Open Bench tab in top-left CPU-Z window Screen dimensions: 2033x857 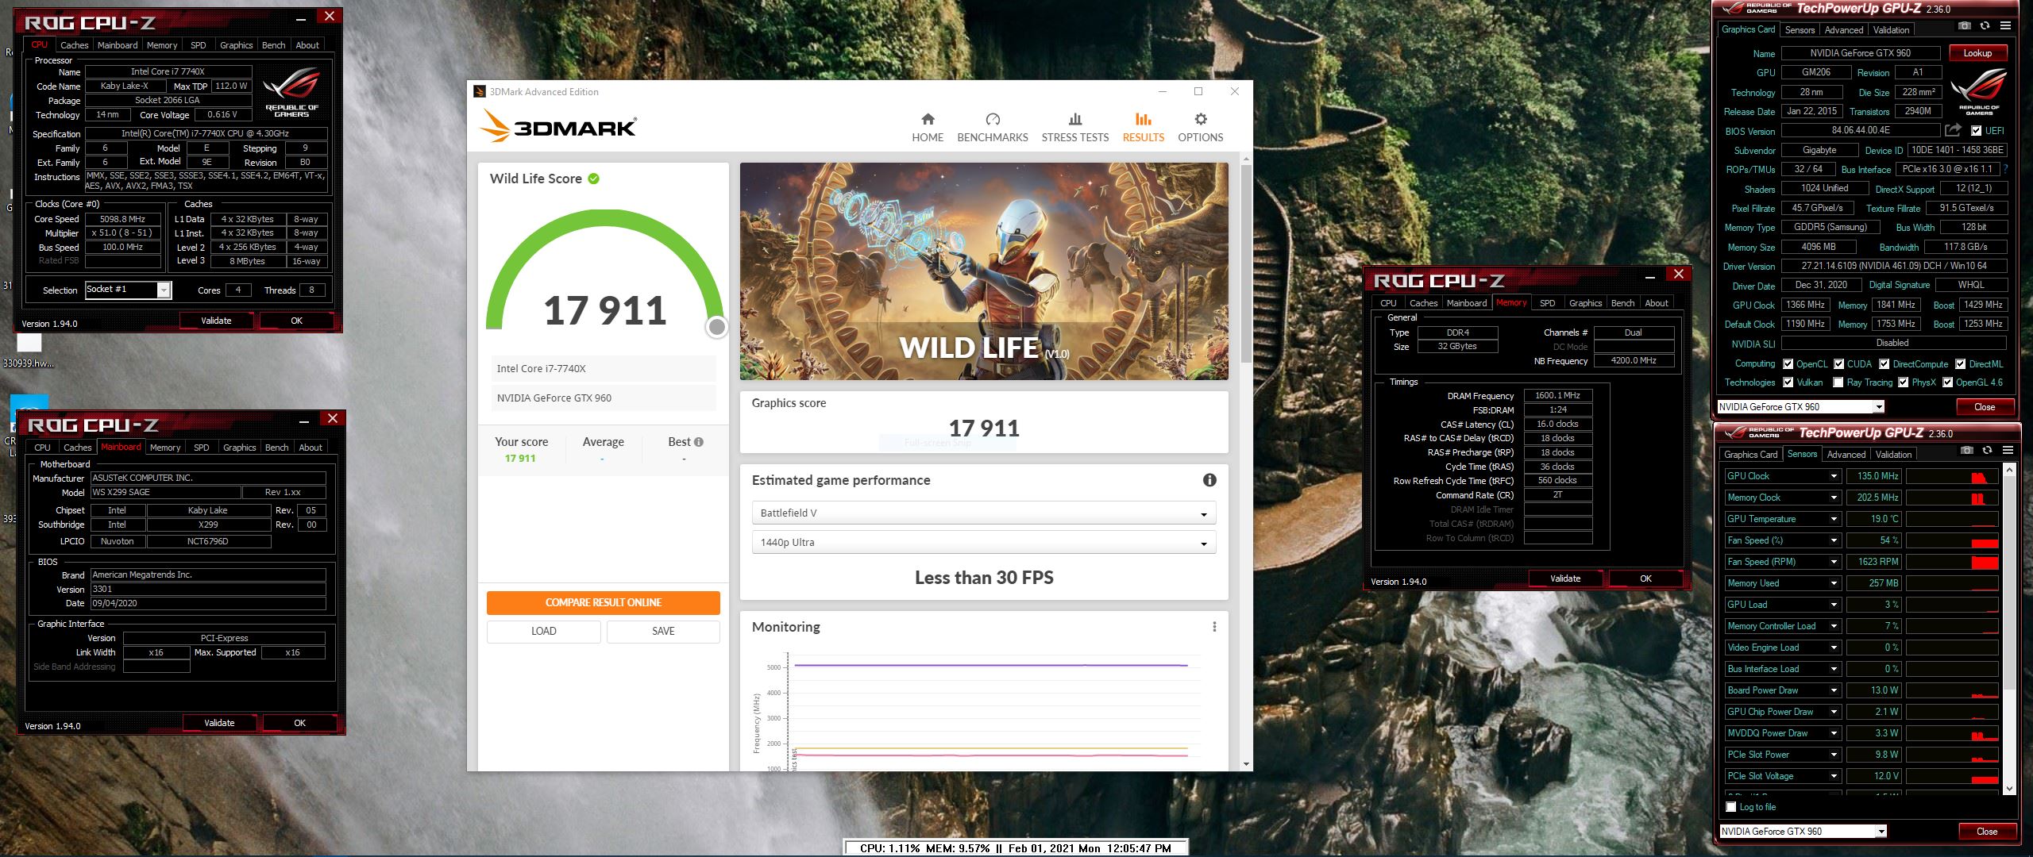pyautogui.click(x=273, y=45)
